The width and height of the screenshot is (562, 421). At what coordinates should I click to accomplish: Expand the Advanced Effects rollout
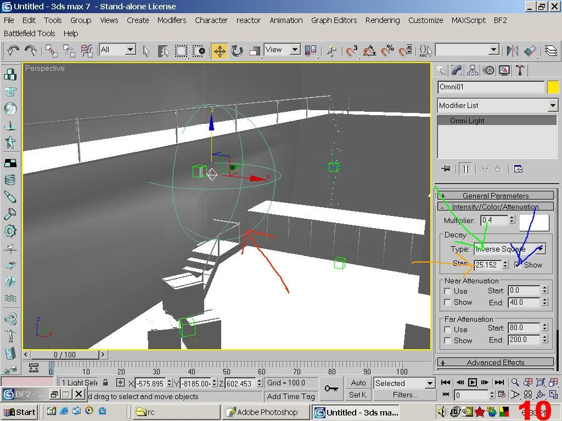click(x=495, y=362)
